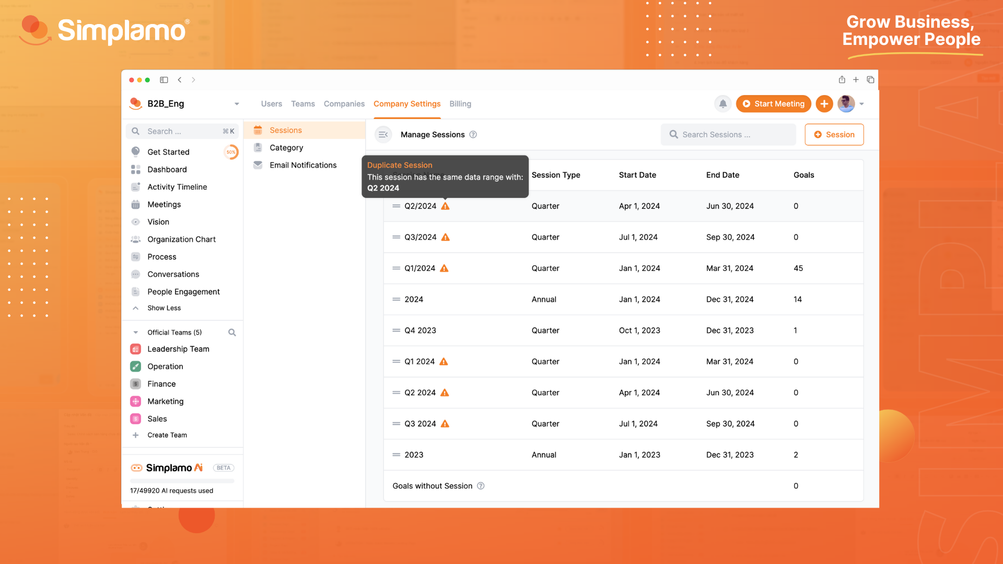Click the Search Sessions field
The height and width of the screenshot is (564, 1003).
tap(728, 135)
